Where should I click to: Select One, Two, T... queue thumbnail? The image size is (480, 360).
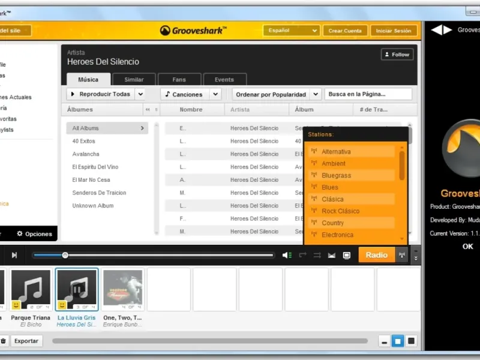[x=122, y=290]
